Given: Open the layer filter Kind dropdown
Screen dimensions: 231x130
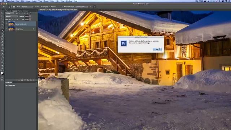Looking at the screenshot, I should click(10, 13).
